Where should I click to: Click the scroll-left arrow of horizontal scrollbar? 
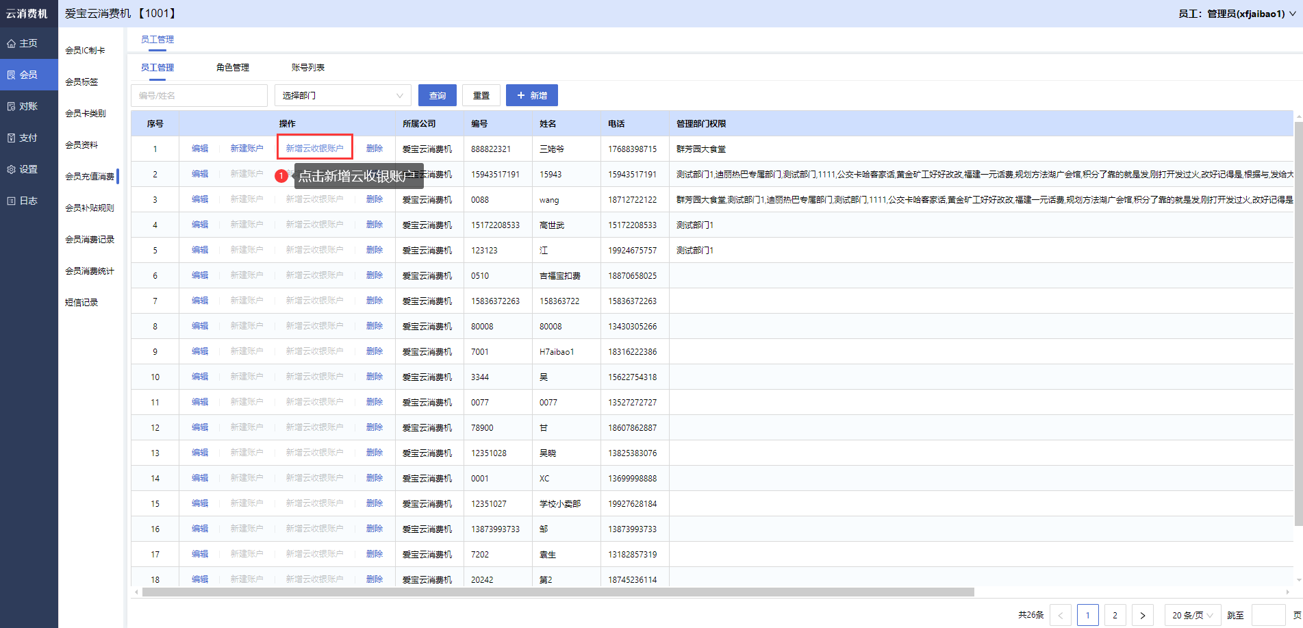coord(136,592)
